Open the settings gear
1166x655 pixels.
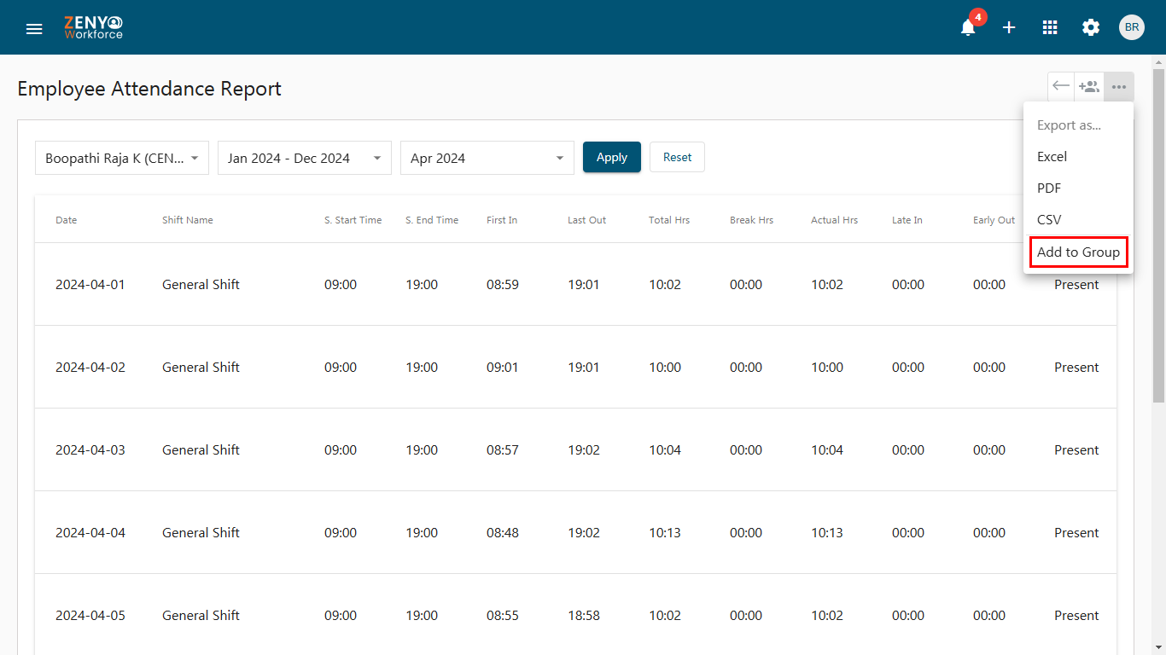pyautogui.click(x=1091, y=27)
